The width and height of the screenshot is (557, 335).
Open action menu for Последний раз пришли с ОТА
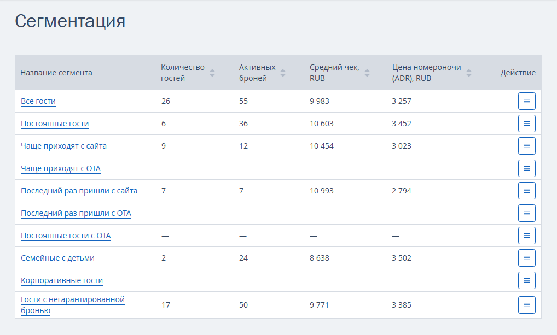coord(526,213)
